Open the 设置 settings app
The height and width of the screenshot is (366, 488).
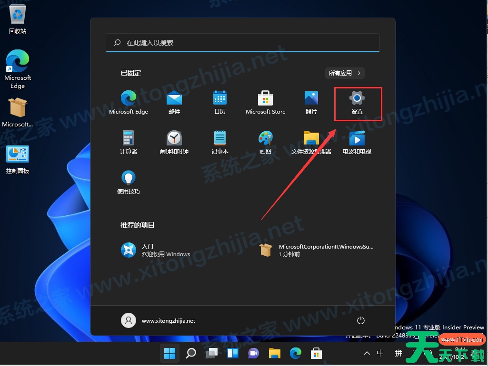click(357, 103)
